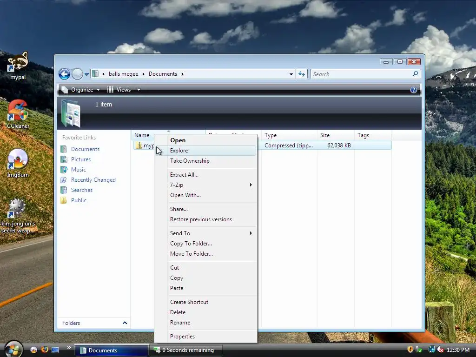The width and height of the screenshot is (476, 357).
Task: Open kim jong un's secret weapon shortcut
Action: point(18,216)
